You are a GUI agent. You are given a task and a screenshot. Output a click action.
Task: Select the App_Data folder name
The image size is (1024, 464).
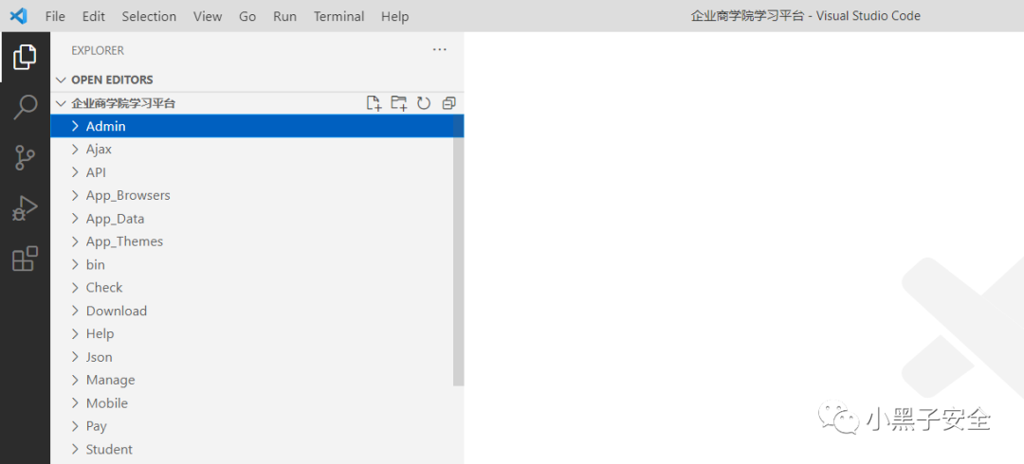(x=115, y=219)
